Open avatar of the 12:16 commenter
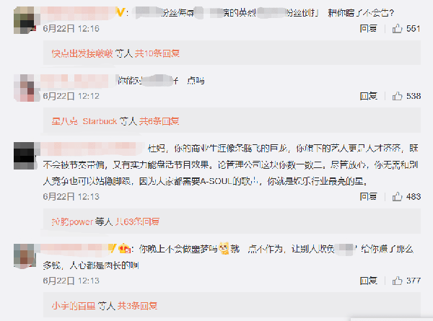Viewport: 433px width, 321px height. click(x=25, y=20)
